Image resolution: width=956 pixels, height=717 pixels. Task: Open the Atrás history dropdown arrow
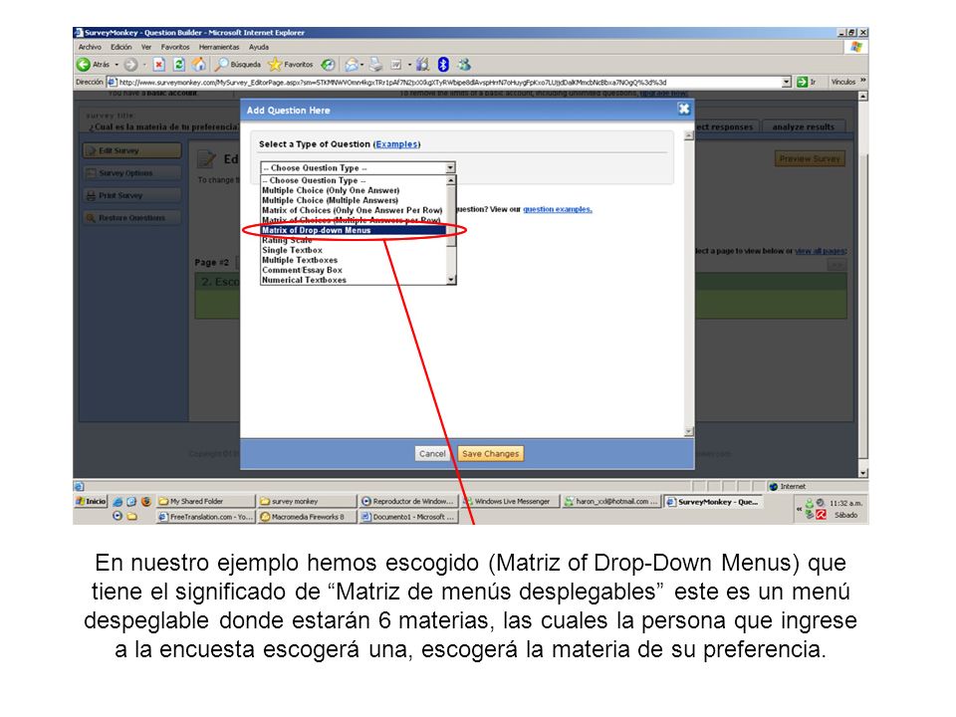click(117, 64)
